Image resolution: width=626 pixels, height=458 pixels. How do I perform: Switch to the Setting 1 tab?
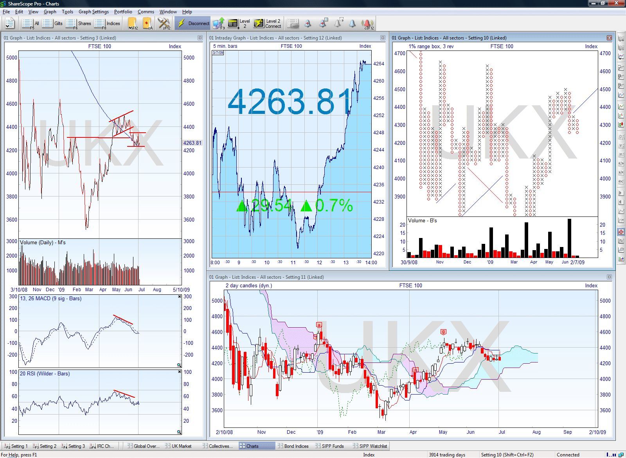(16, 446)
